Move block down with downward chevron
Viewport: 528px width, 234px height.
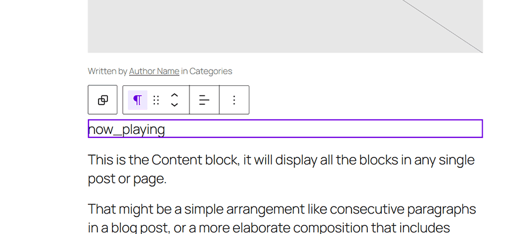(174, 105)
